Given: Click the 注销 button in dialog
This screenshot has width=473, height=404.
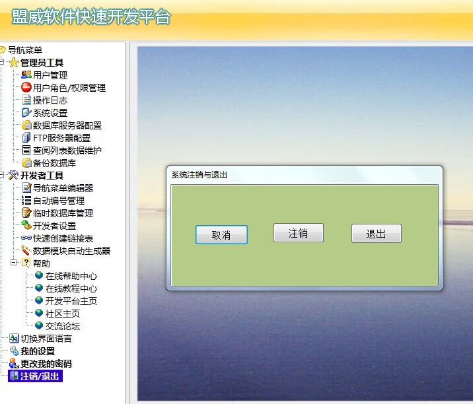Looking at the screenshot, I should tap(299, 233).
